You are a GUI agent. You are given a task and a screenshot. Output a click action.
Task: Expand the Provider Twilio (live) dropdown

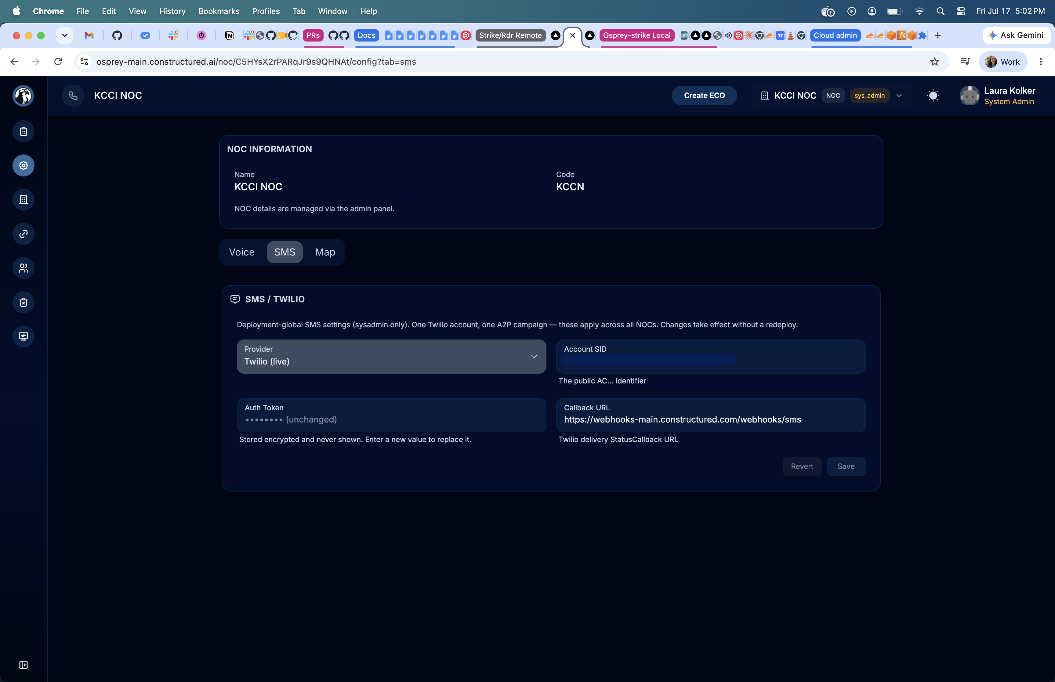(391, 357)
